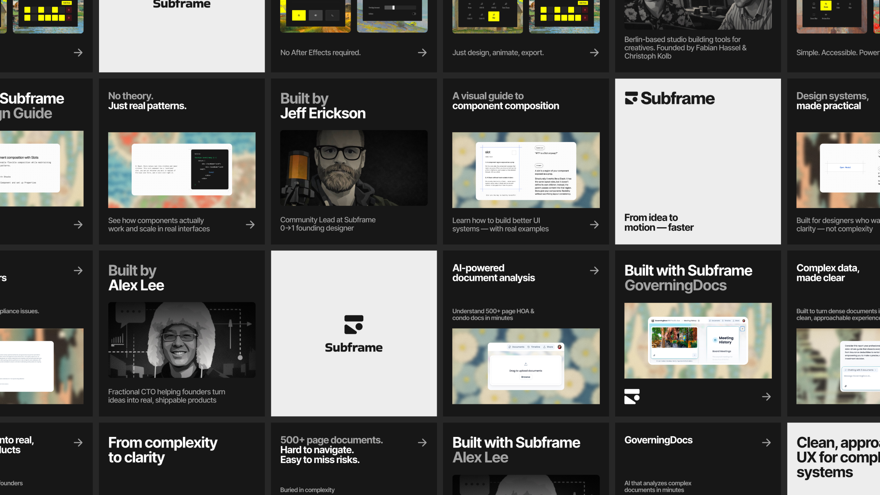Click the user avatar in the "AI-powered document analysis" thumbnail

click(x=559, y=347)
